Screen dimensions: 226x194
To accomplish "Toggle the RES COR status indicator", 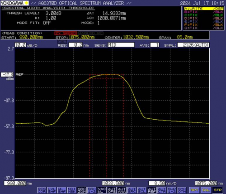I will click(x=42, y=190).
